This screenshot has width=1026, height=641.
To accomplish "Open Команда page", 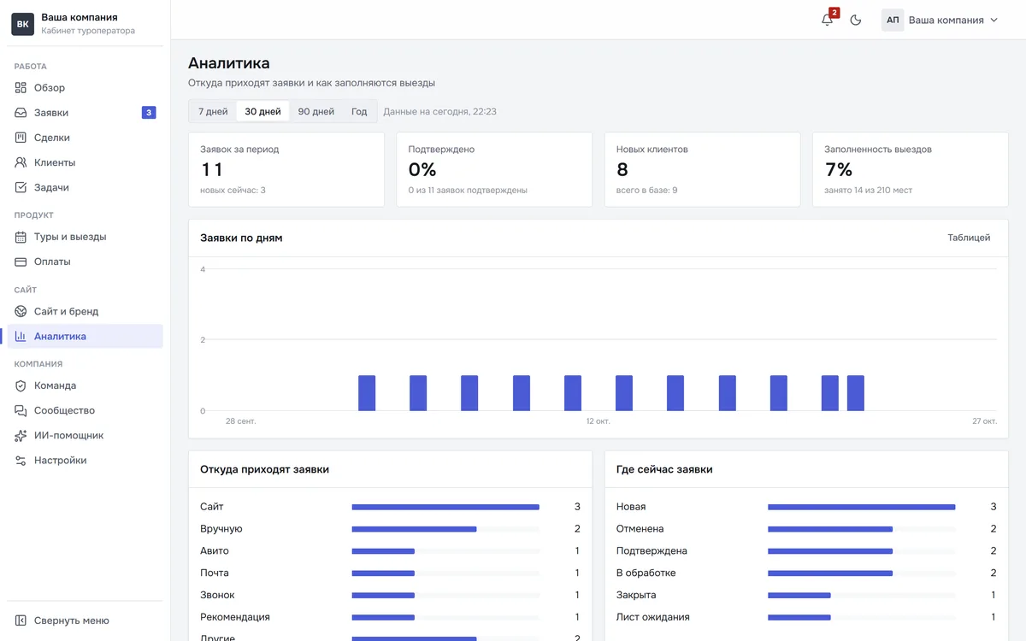I will (x=85, y=385).
